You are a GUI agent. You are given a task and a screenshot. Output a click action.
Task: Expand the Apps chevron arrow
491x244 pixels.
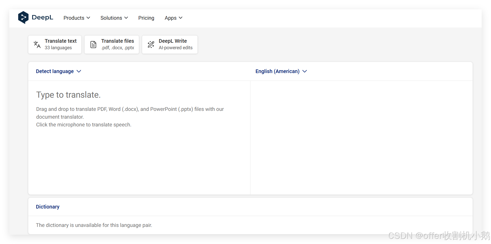pos(181,18)
